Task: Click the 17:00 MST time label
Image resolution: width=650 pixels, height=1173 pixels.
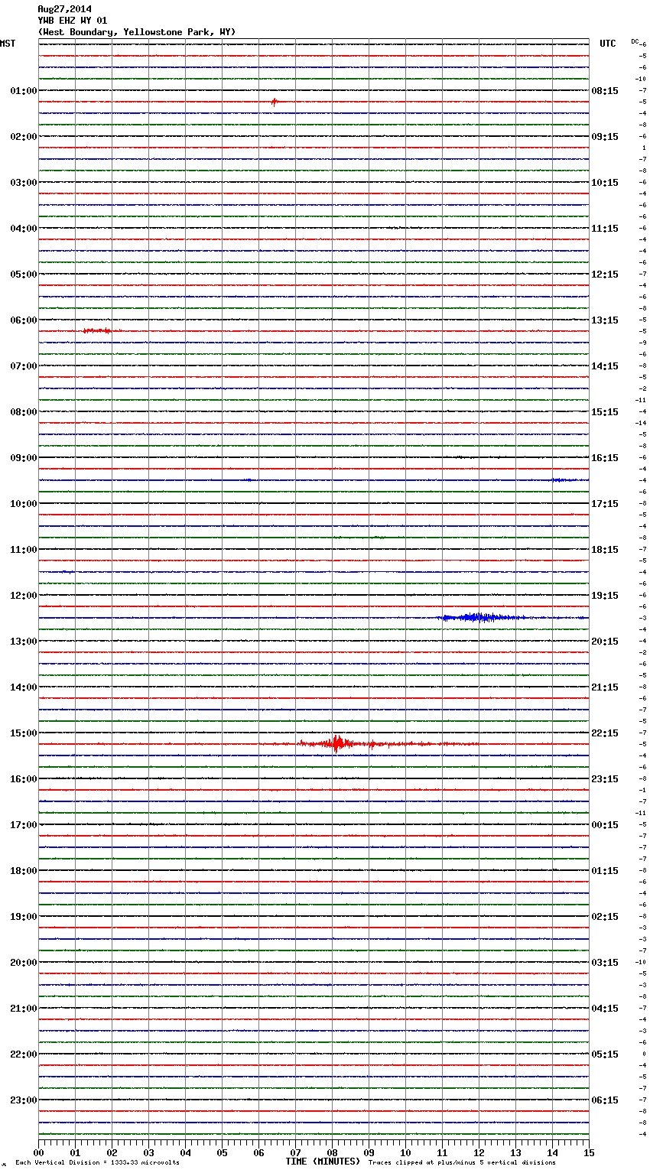Action: pos(23,825)
